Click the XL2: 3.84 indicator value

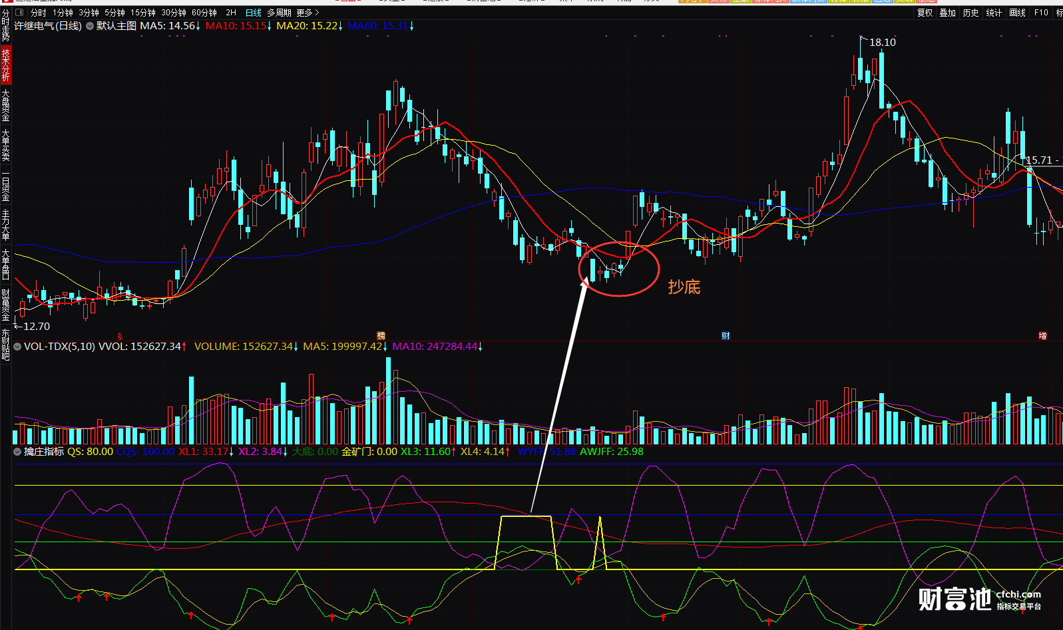click(x=260, y=452)
